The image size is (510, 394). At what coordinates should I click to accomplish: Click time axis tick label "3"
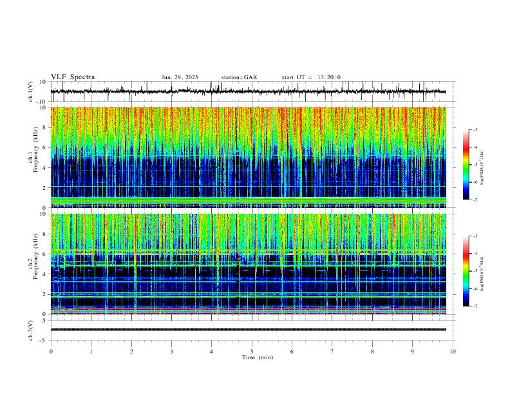point(171,352)
